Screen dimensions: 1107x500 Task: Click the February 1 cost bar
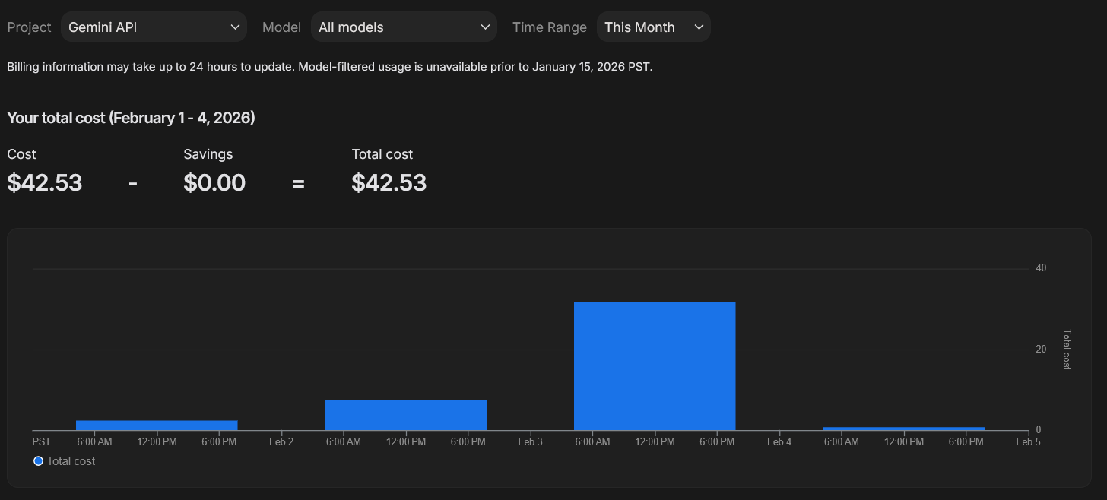[157, 426]
